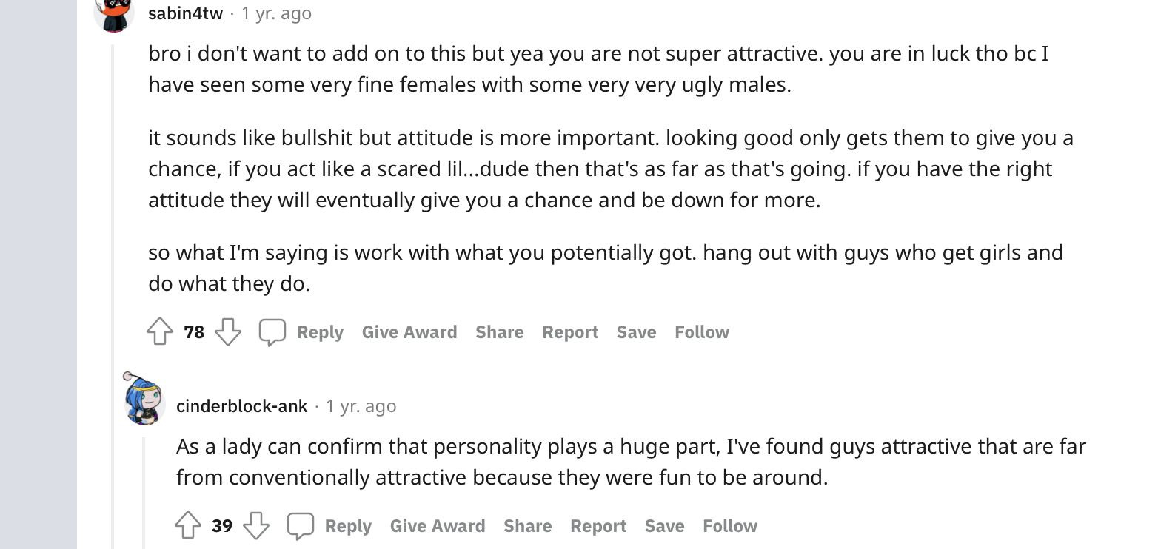Click the reply bubble icon on cinderblock-ank's comment

click(x=300, y=526)
